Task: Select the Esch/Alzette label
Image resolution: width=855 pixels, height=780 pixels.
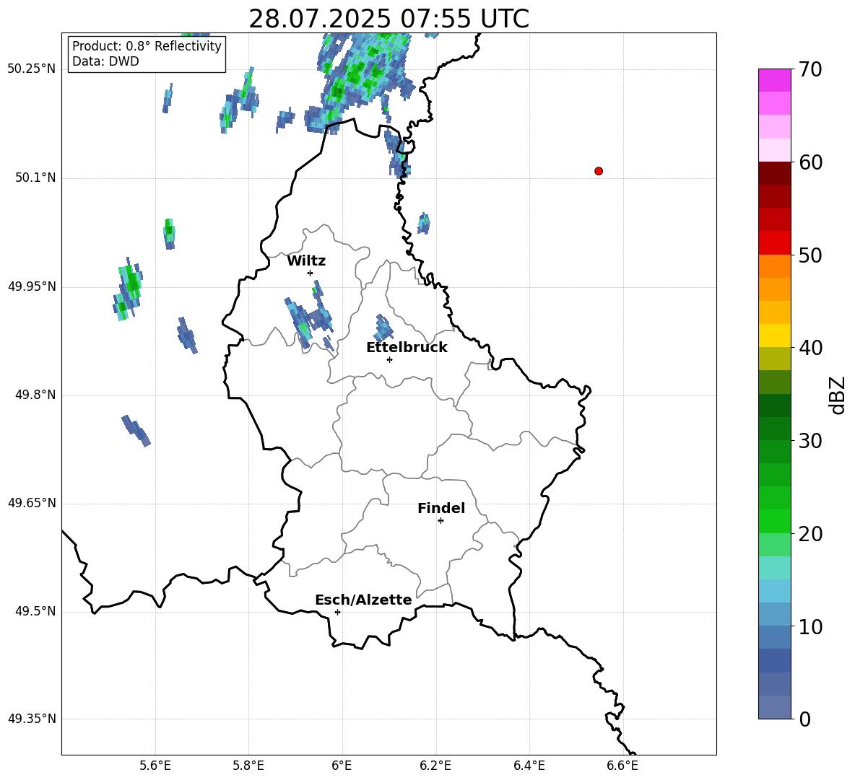Action: 363,600
